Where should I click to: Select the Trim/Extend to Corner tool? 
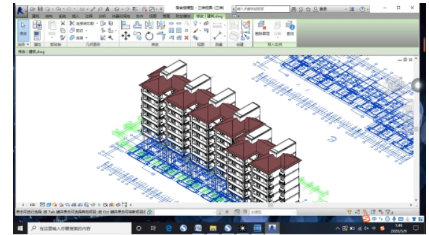[x=161, y=36]
